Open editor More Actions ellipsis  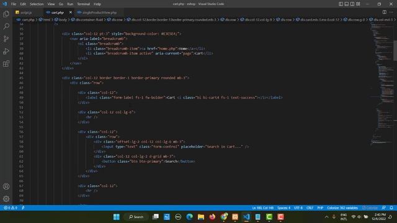click(391, 12)
